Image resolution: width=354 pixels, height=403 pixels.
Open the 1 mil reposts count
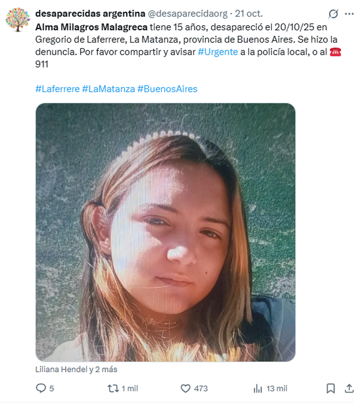pos(130,389)
